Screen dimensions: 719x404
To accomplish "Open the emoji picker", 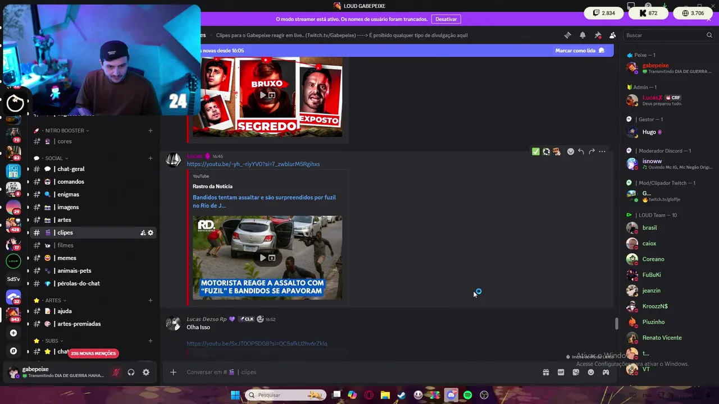I will (591, 372).
